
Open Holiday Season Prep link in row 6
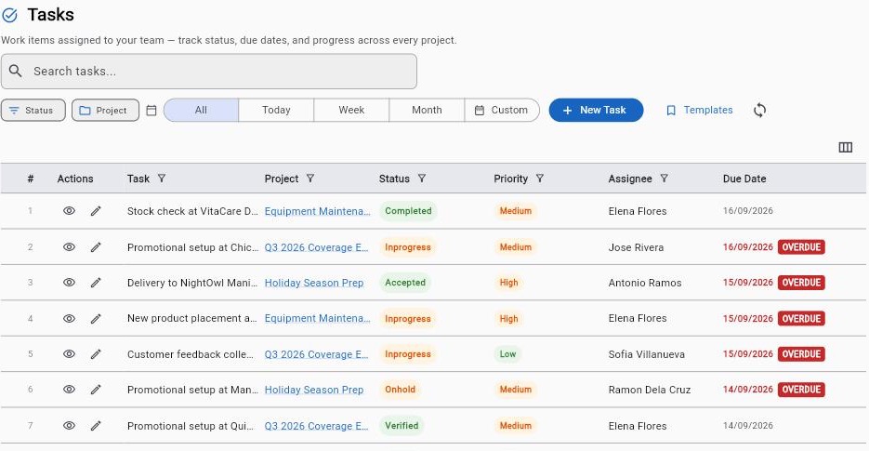tap(314, 390)
